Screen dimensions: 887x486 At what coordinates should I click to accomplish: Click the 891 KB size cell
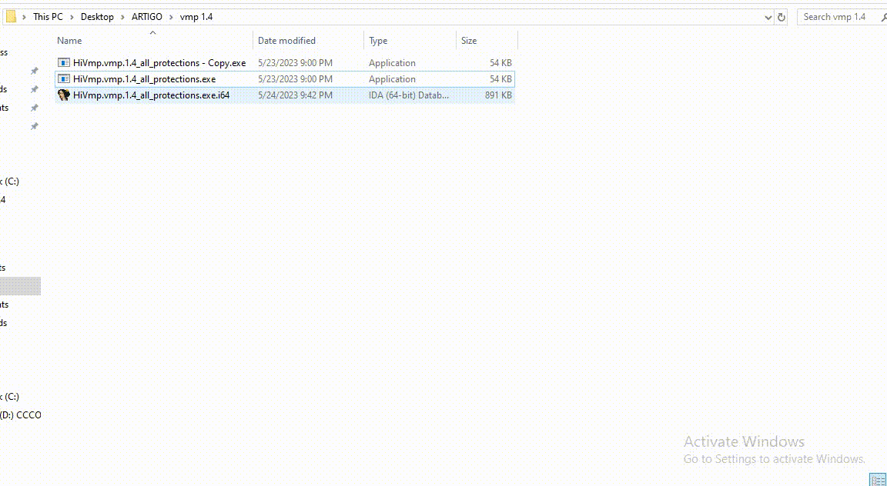(498, 95)
